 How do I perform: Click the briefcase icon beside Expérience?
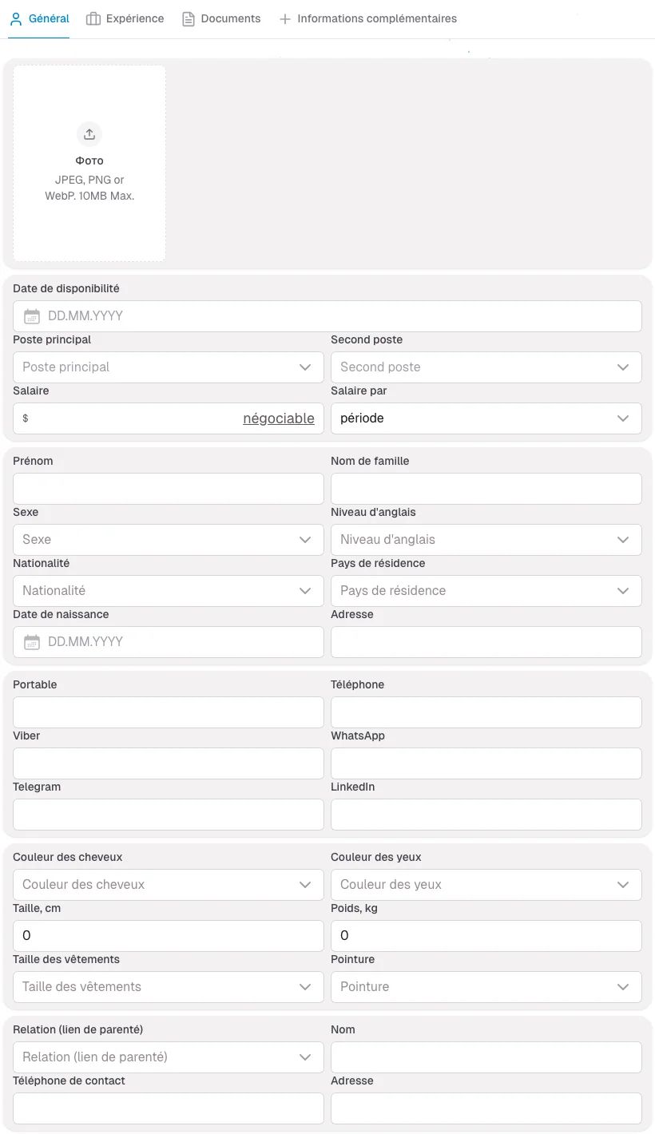[x=92, y=18]
